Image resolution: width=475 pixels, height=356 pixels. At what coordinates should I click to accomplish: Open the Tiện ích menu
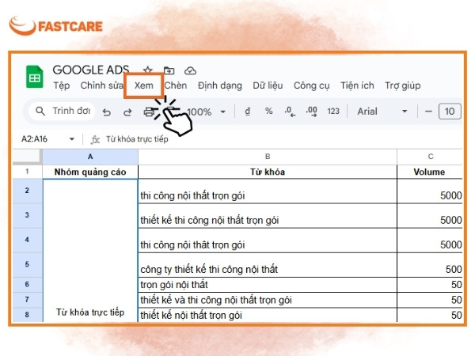(357, 85)
